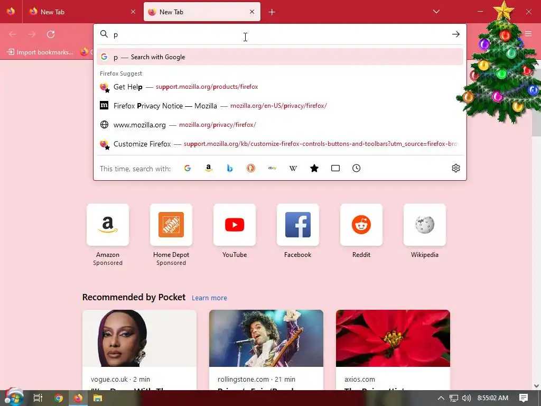Reload the current page
Viewport: 541px width, 406px height.
pos(51,34)
